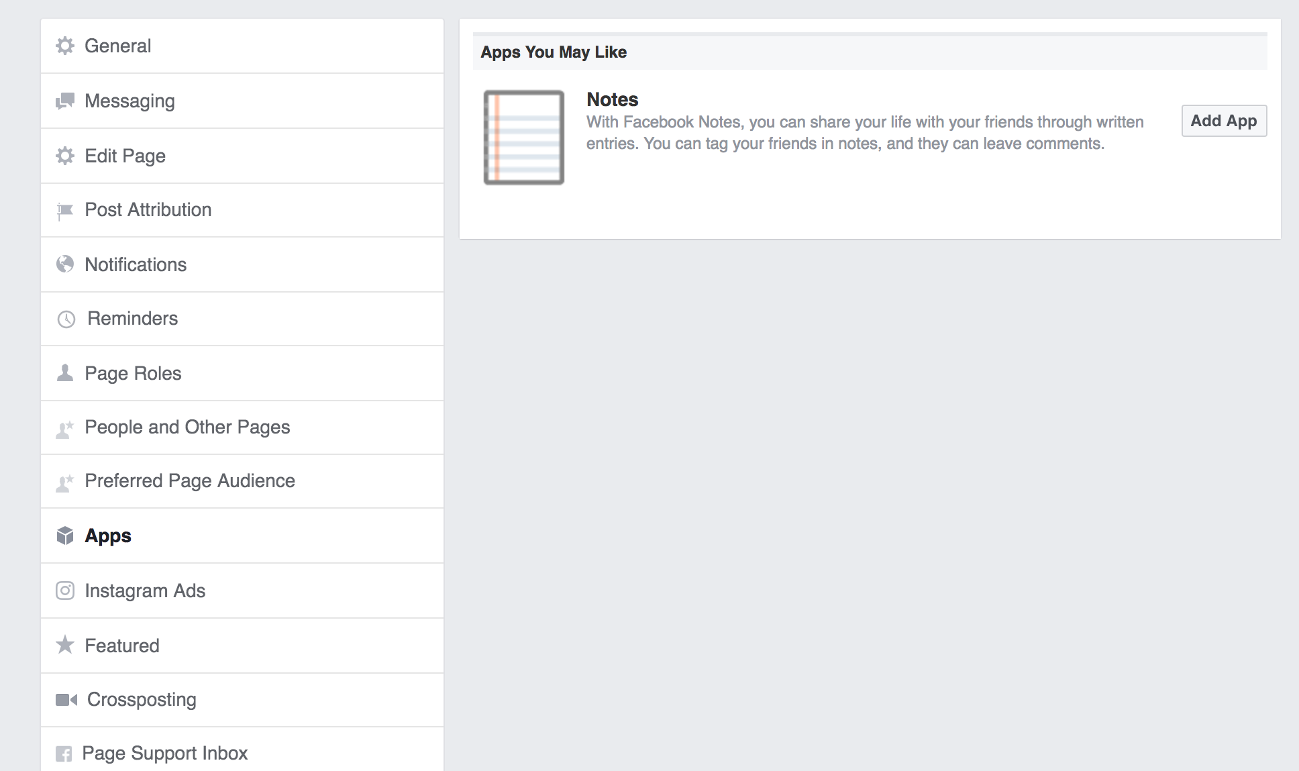Click the clock icon beside Reminders
1299x771 pixels.
66,319
